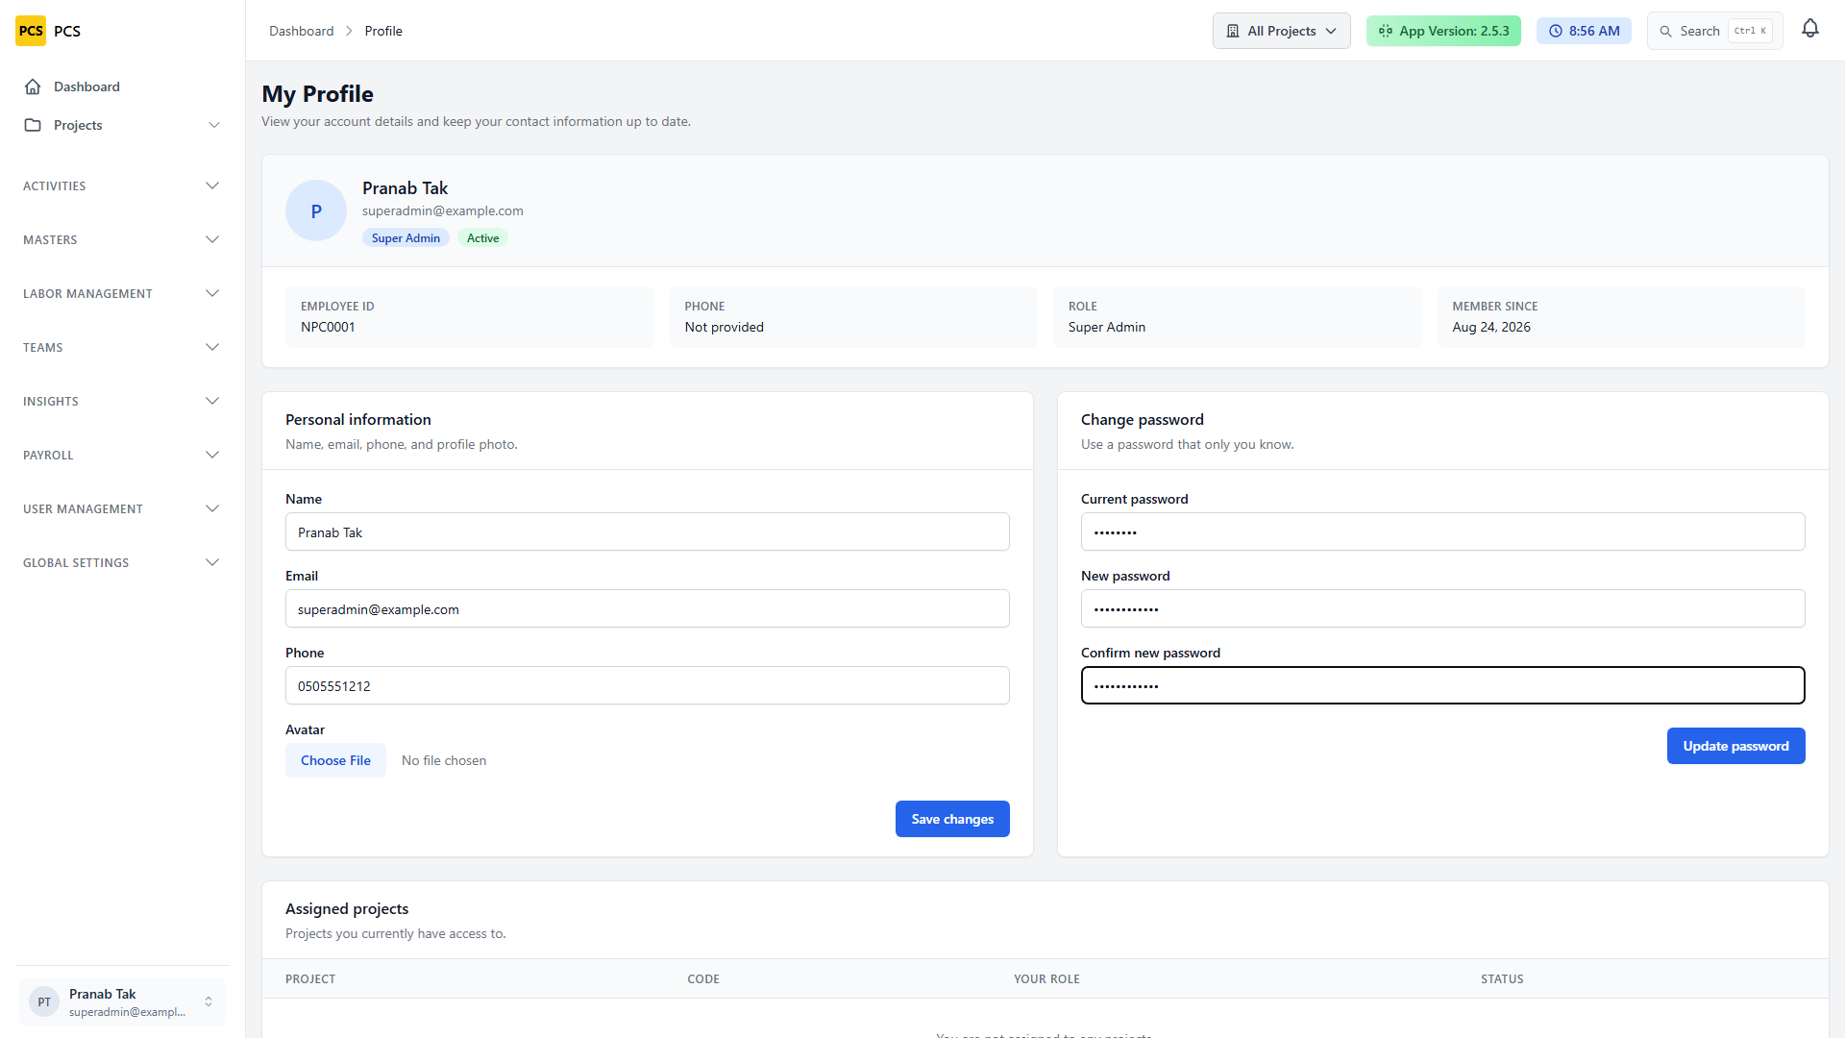Click the Active status badge
This screenshot has height=1038, width=1845.
482,238
